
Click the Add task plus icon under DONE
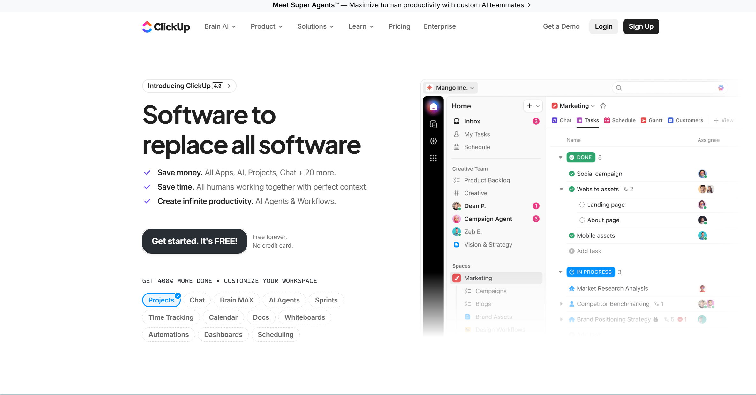(x=572, y=251)
